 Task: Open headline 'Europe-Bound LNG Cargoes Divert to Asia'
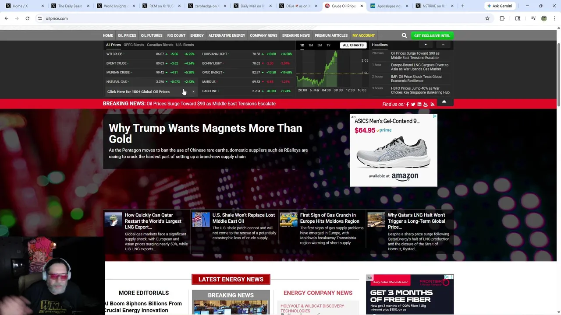pos(419,67)
